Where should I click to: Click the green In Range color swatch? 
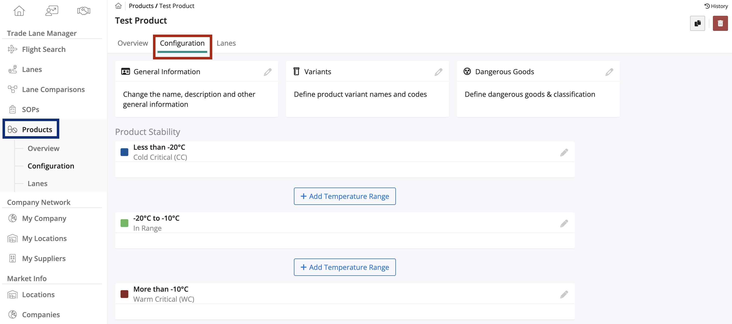point(124,223)
